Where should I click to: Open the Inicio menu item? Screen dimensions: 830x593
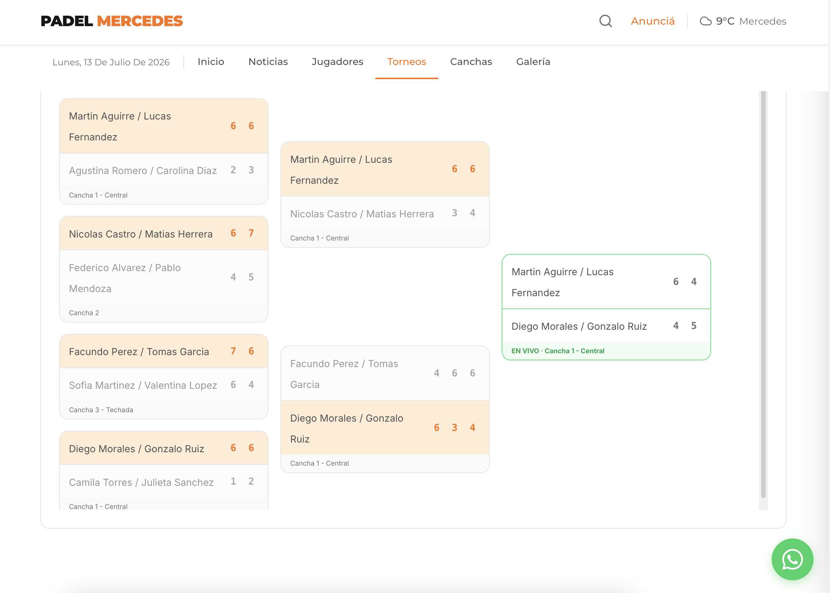click(x=211, y=62)
